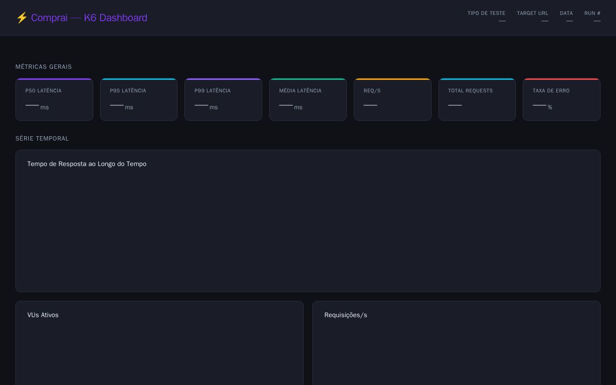
Task: Select the P99 LATÊNCIA metric card
Action: click(223, 99)
